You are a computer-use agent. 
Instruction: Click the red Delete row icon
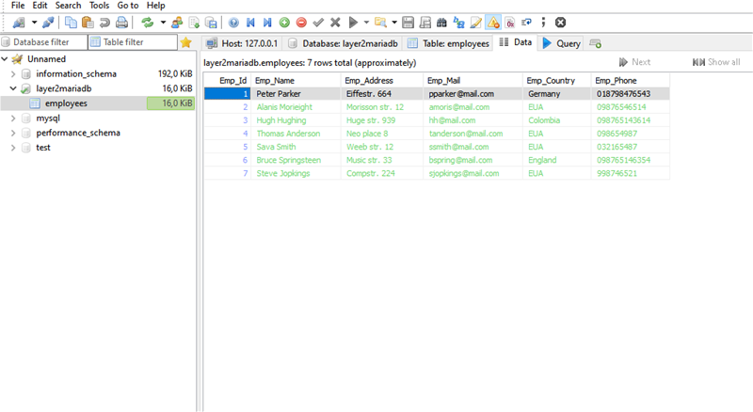pyautogui.click(x=301, y=22)
